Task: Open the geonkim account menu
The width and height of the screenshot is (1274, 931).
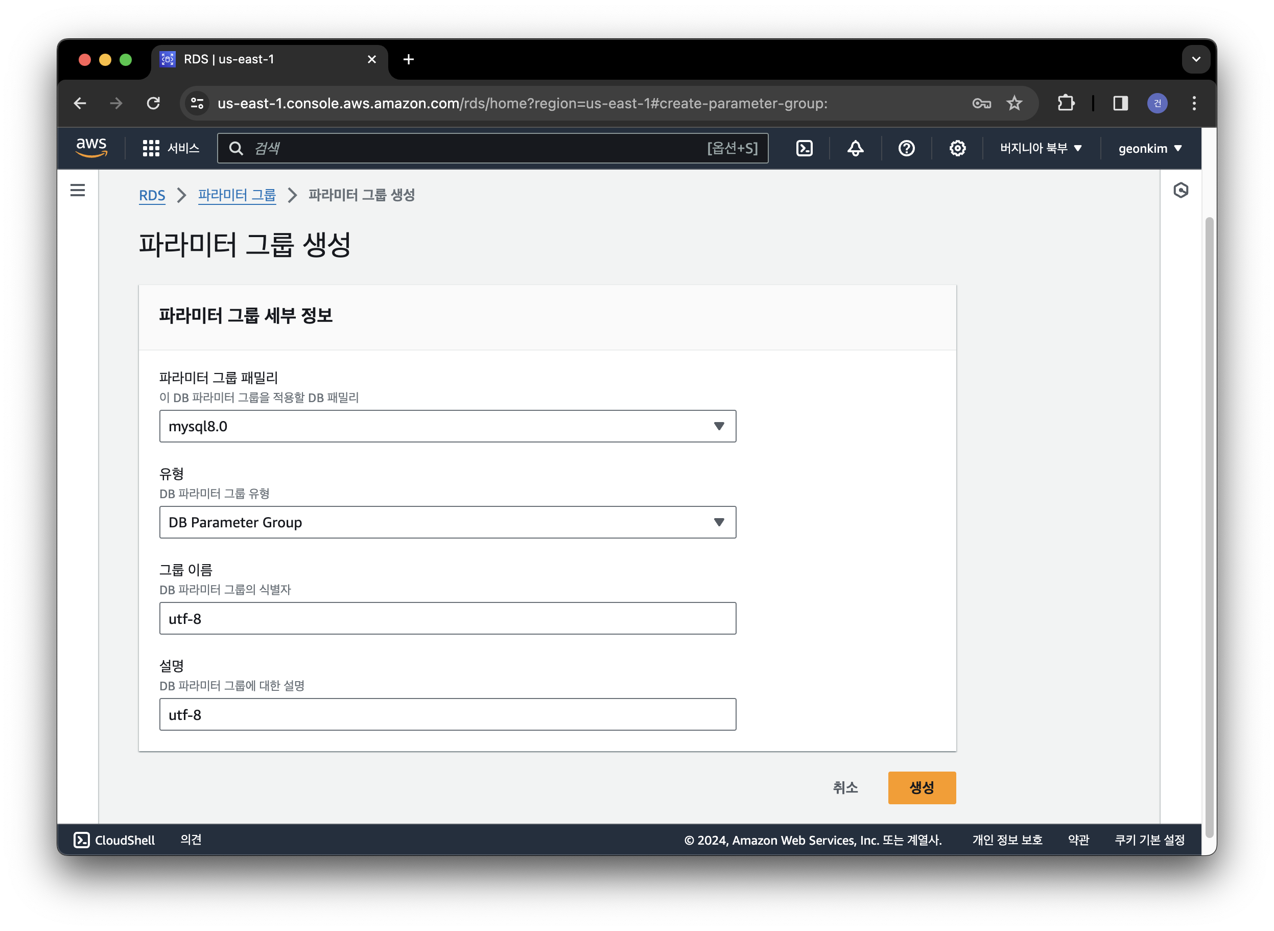Action: pos(1149,148)
